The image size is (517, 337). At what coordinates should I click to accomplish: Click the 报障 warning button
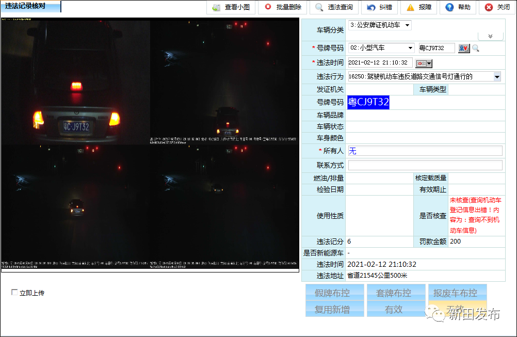419,7
